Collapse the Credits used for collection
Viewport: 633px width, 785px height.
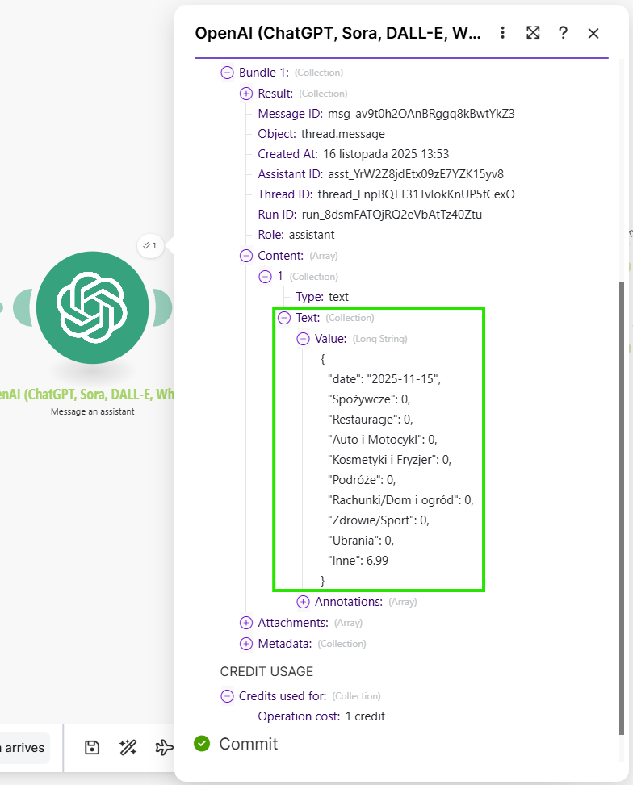pyautogui.click(x=227, y=696)
